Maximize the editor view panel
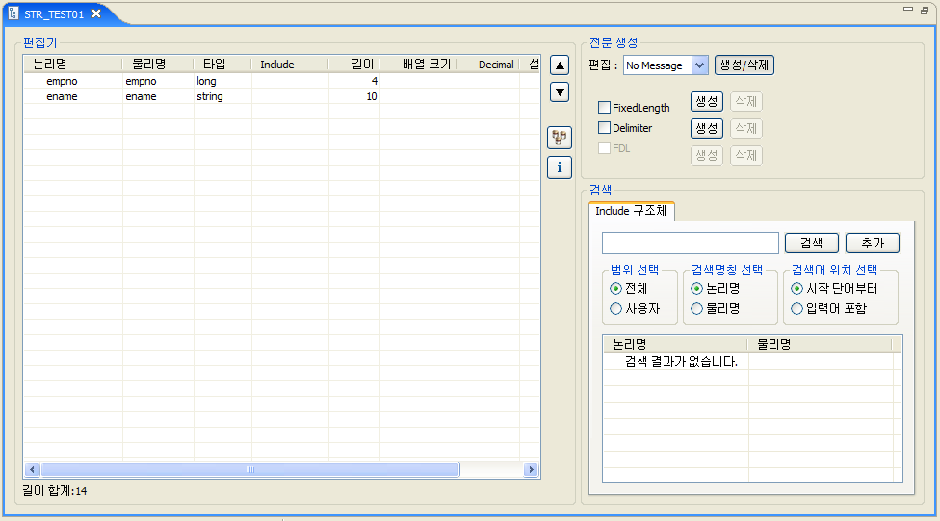This screenshot has width=940, height=521. (925, 11)
